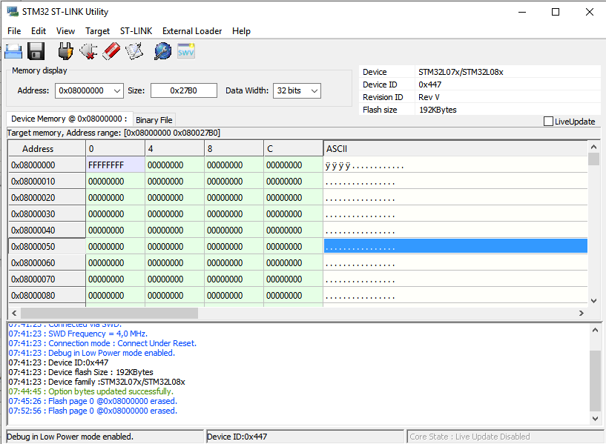Click the horizontal scrollbar right arrow
Image resolution: width=606 pixels, height=444 pixels.
pos(582,313)
